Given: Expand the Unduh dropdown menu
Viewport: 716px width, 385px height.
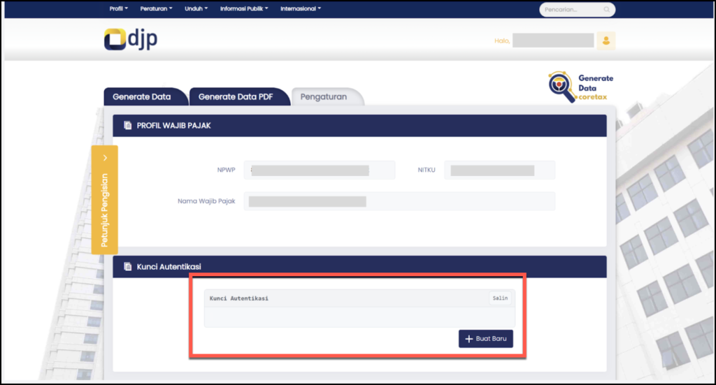Looking at the screenshot, I should 196,9.
